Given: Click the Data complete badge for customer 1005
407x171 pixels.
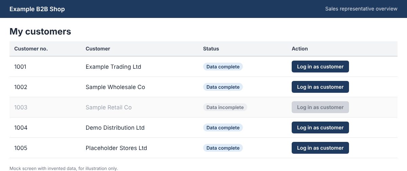Looking at the screenshot, I should pos(223,148).
